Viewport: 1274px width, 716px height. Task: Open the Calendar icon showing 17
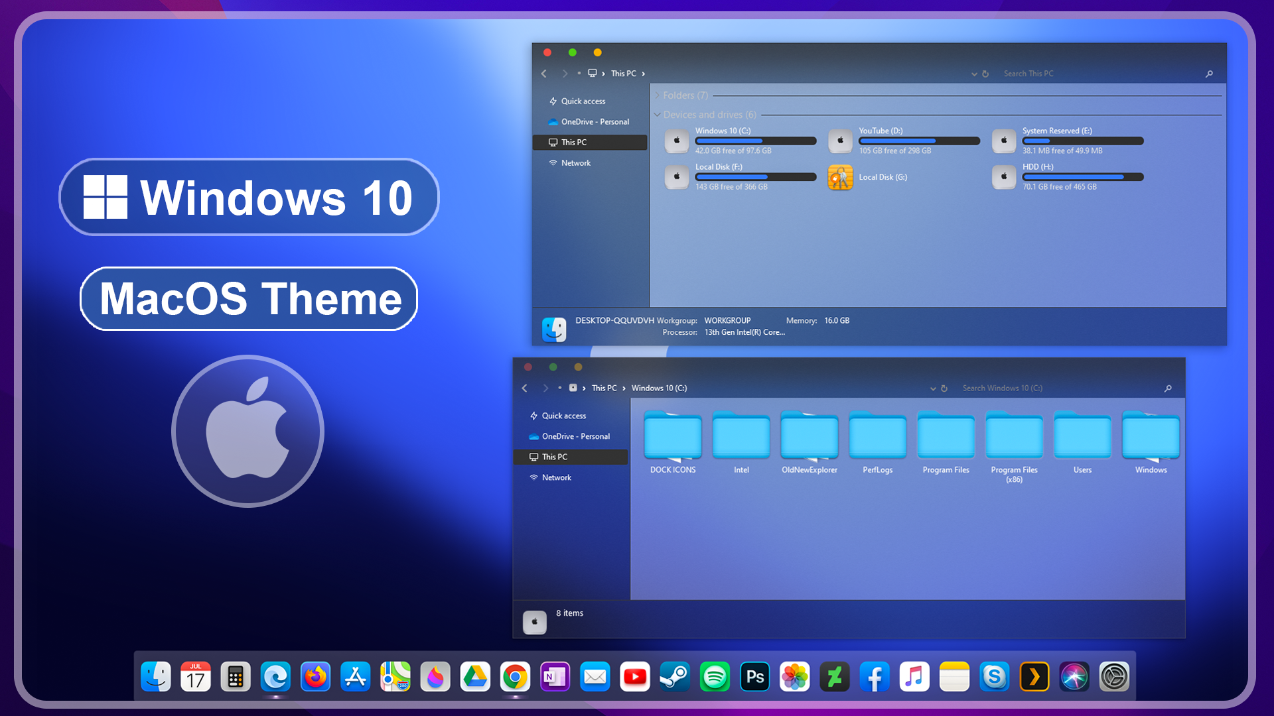coord(196,677)
